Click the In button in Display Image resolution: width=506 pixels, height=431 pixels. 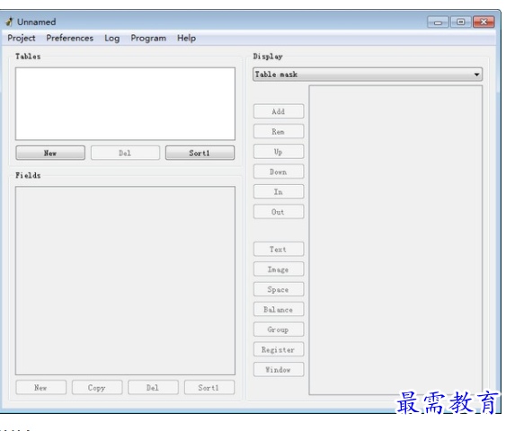coord(279,191)
